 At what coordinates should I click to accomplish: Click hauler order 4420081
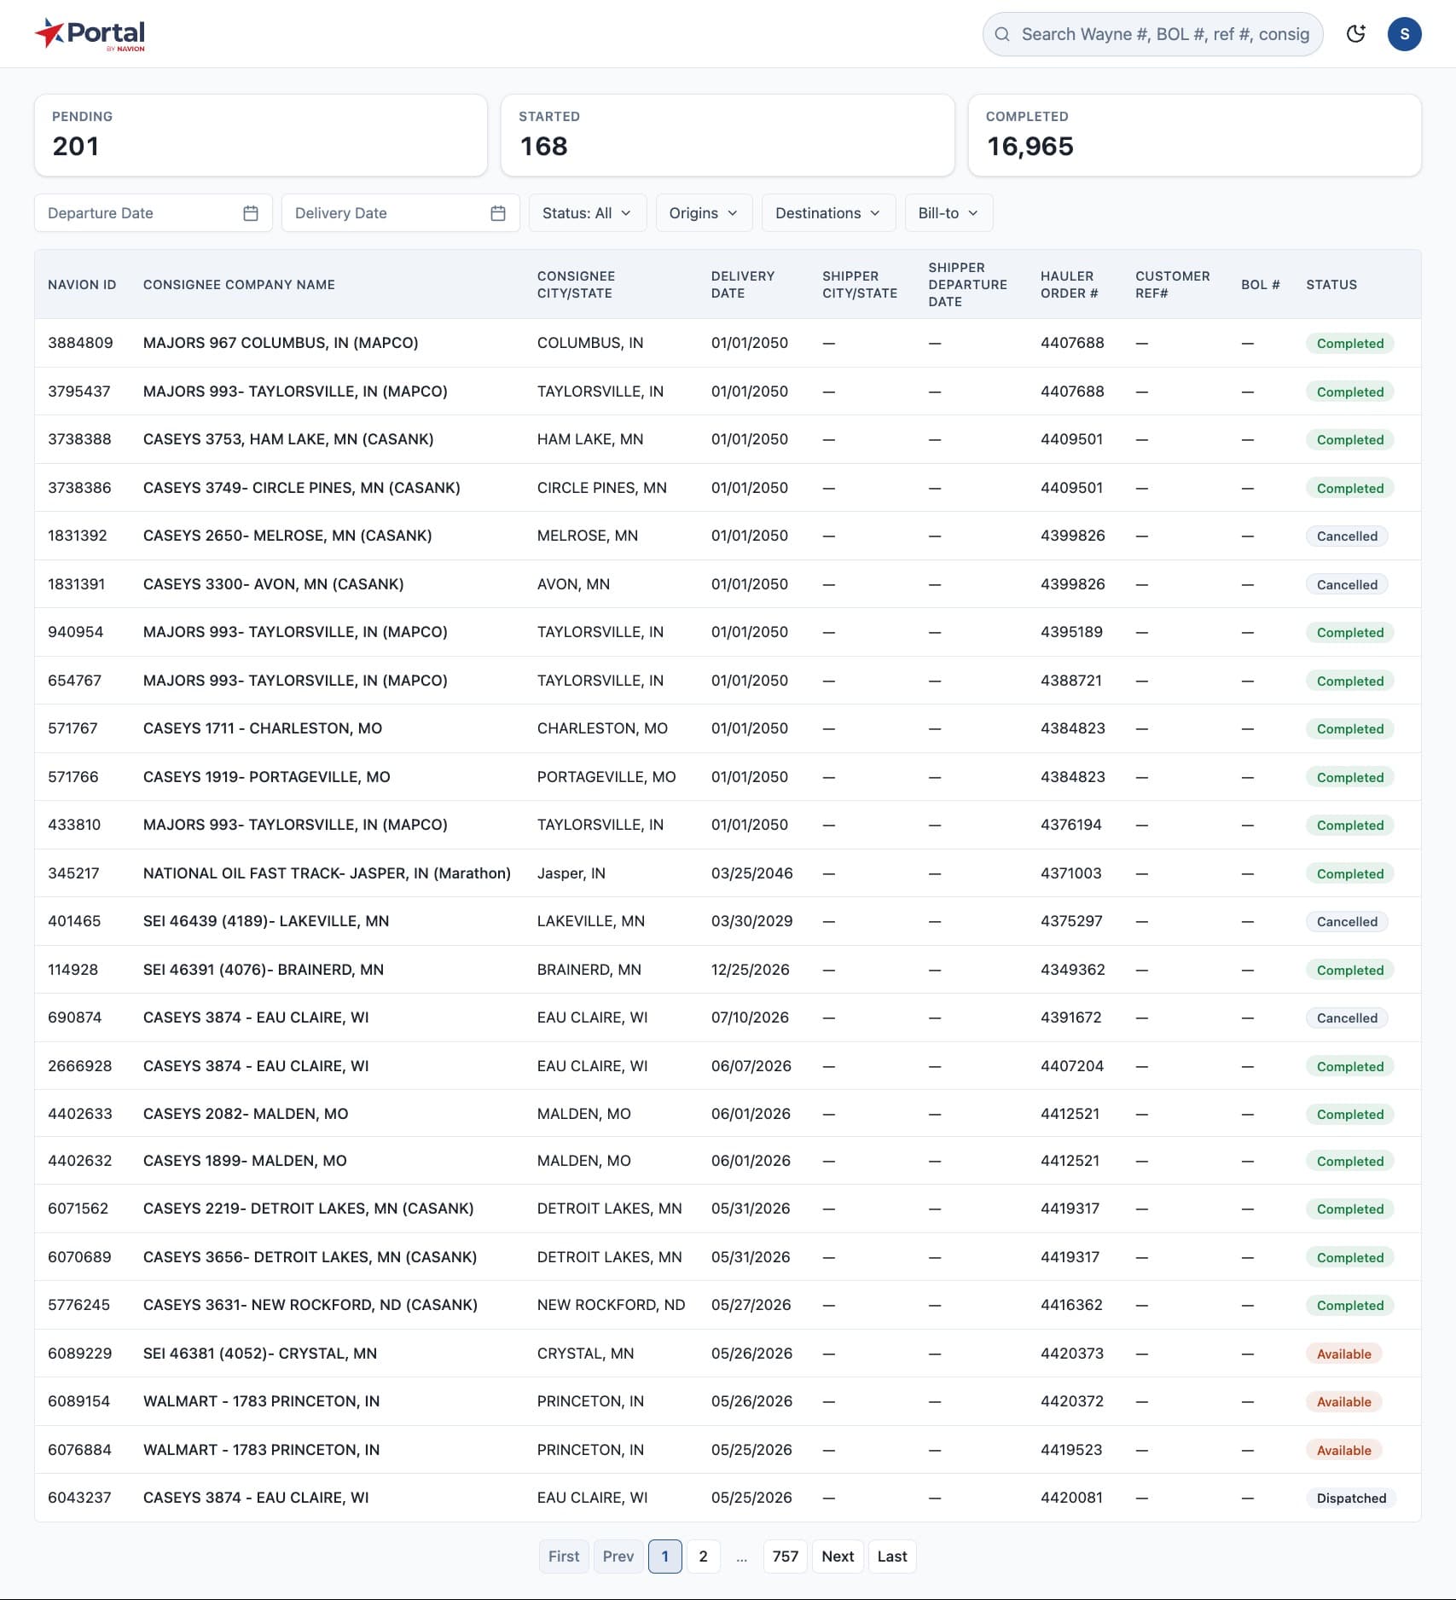[x=1071, y=1498]
